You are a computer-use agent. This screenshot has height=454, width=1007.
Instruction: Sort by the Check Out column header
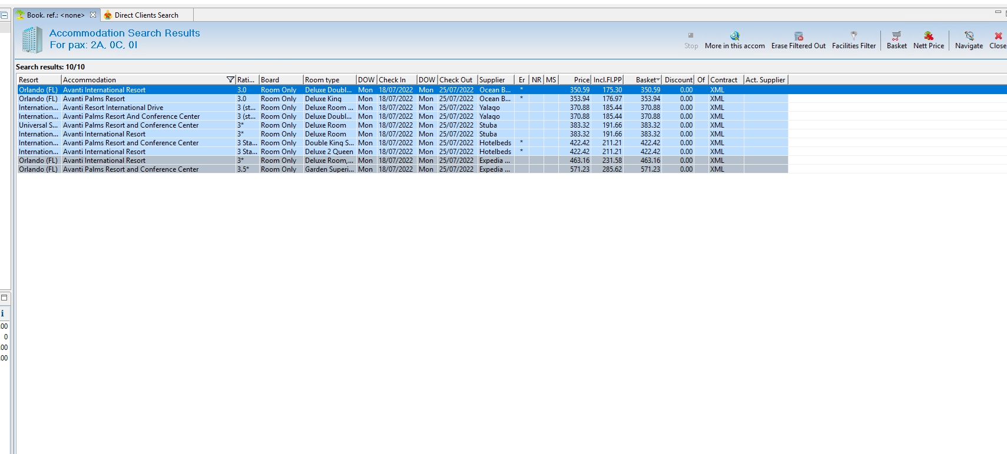point(457,80)
